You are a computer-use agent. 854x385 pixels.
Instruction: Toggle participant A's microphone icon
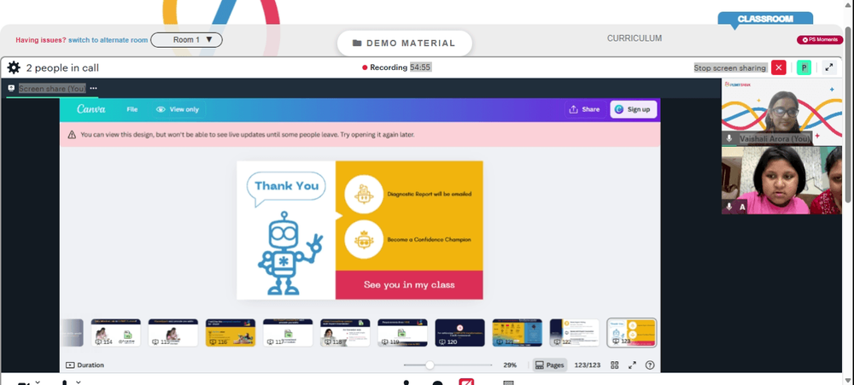(729, 207)
